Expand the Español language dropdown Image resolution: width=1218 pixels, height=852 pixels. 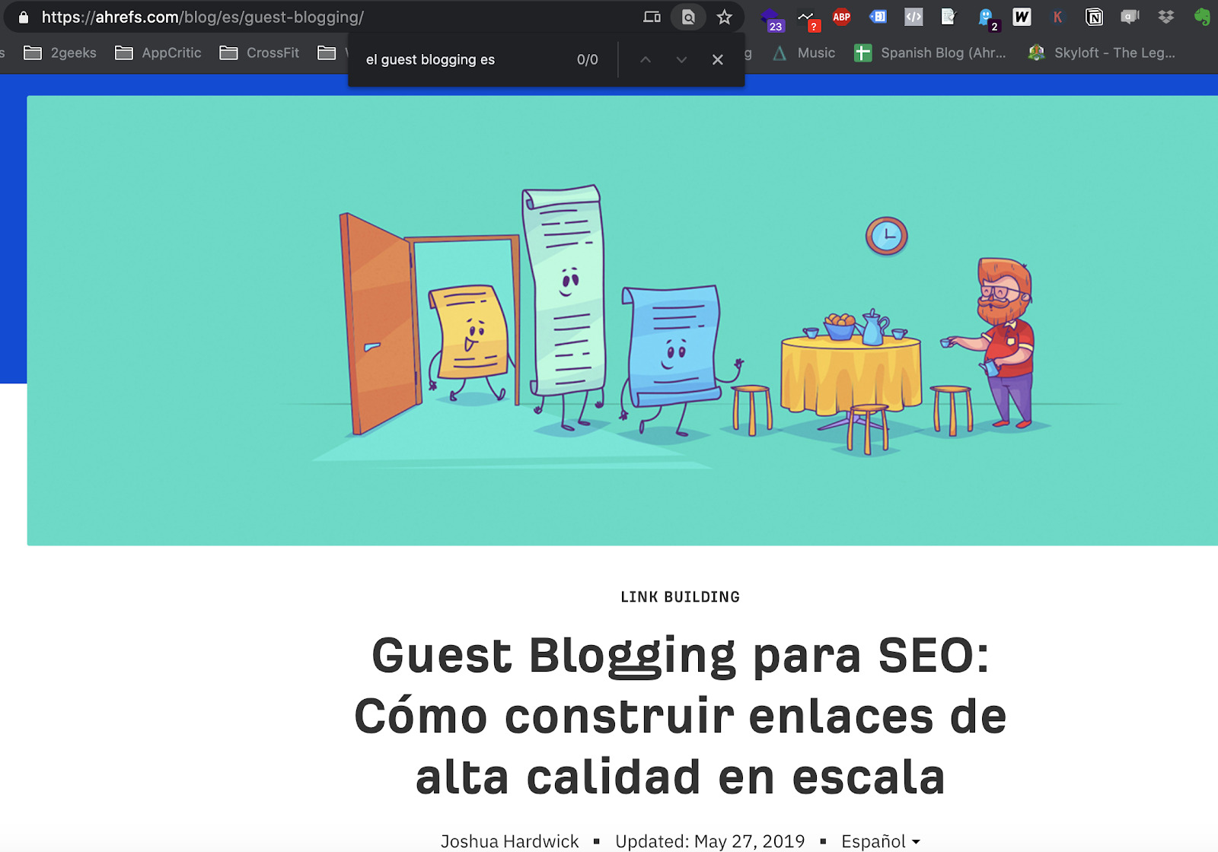[881, 841]
